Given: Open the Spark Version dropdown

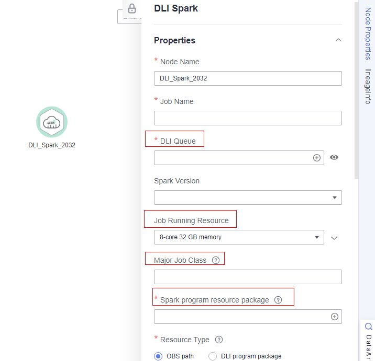Looking at the screenshot, I should coord(248,197).
